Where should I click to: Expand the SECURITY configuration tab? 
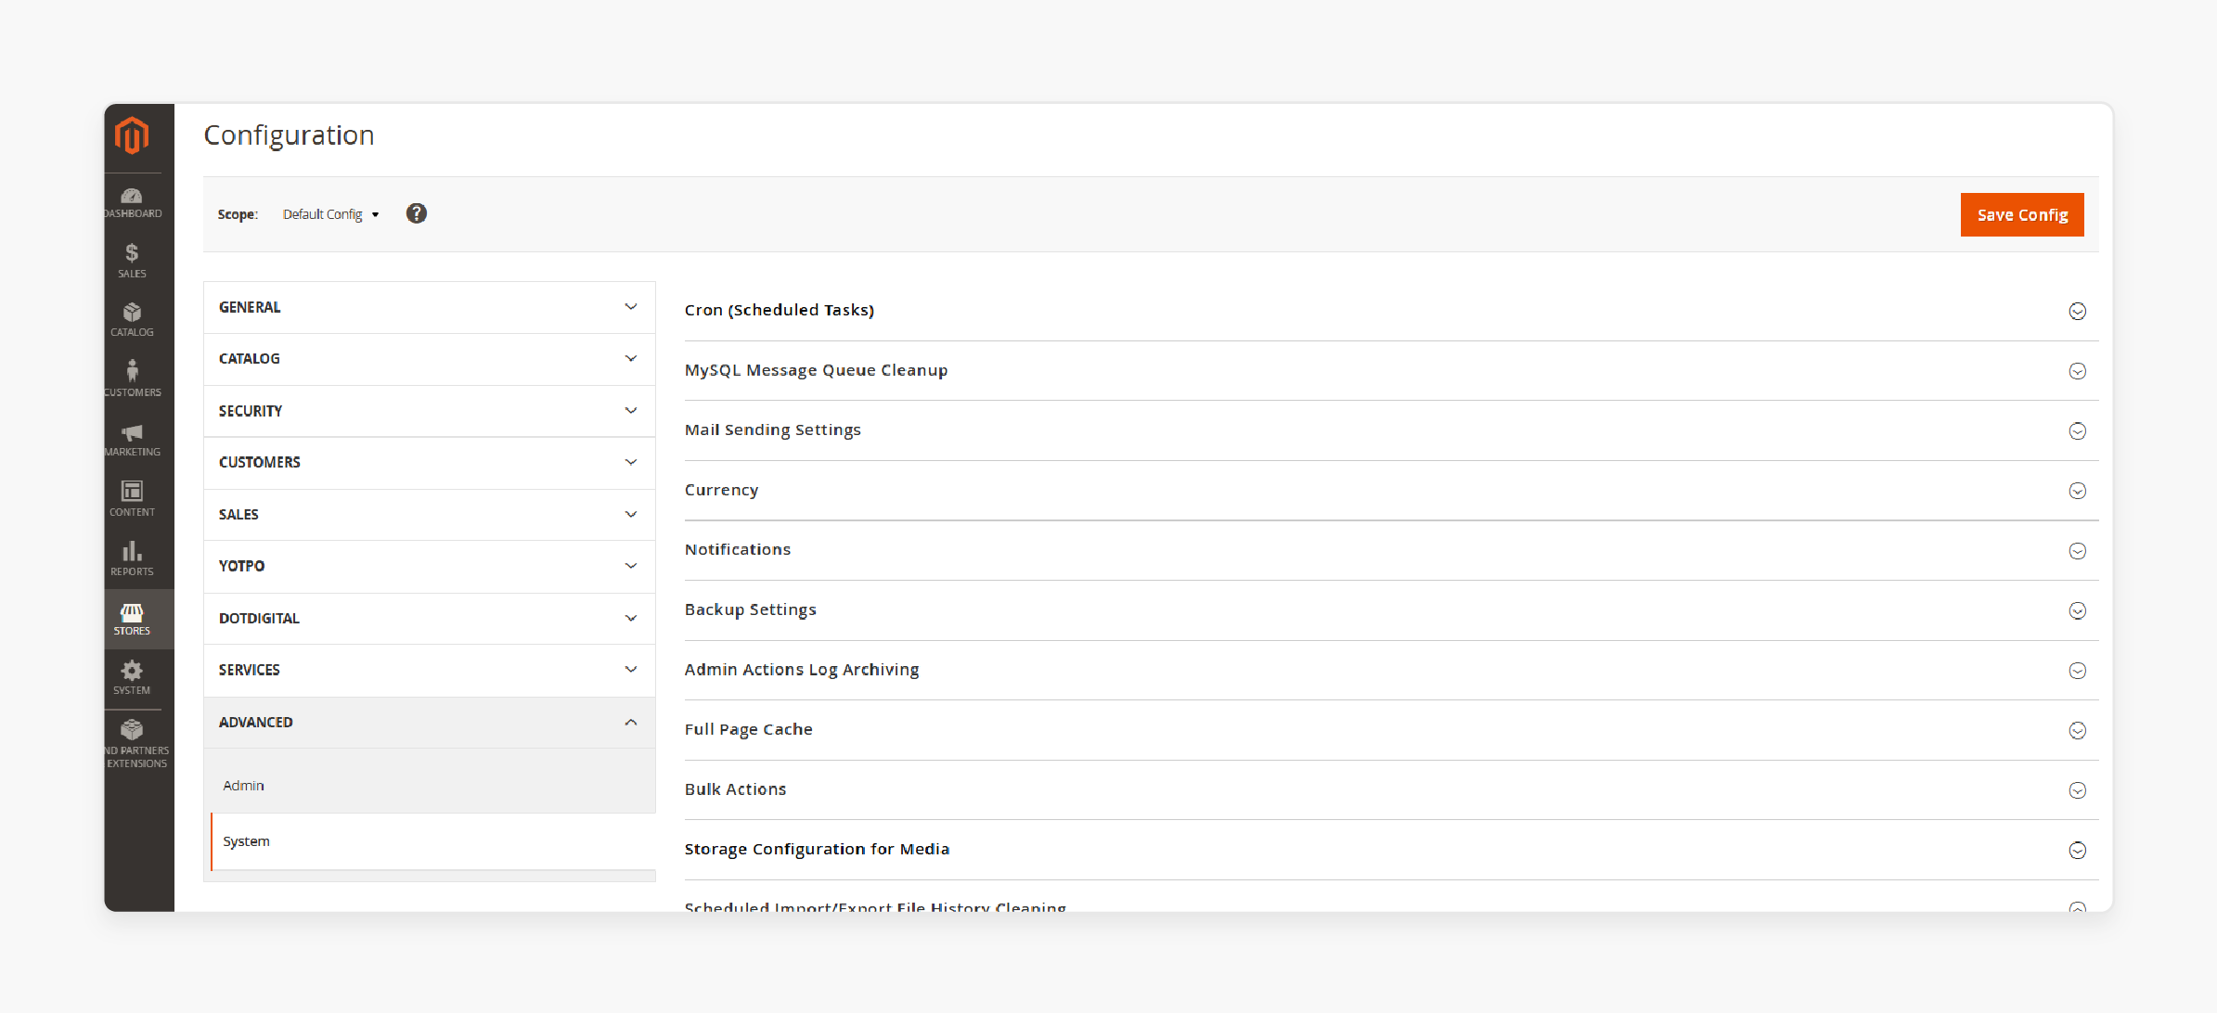click(430, 411)
